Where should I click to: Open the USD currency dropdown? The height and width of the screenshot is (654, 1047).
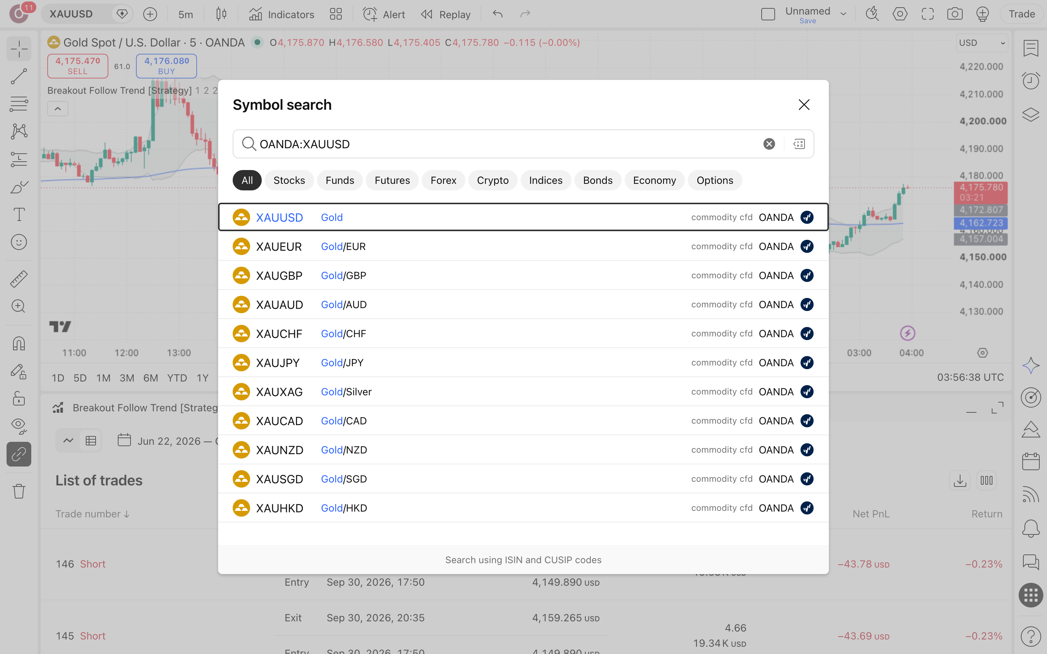coord(982,43)
